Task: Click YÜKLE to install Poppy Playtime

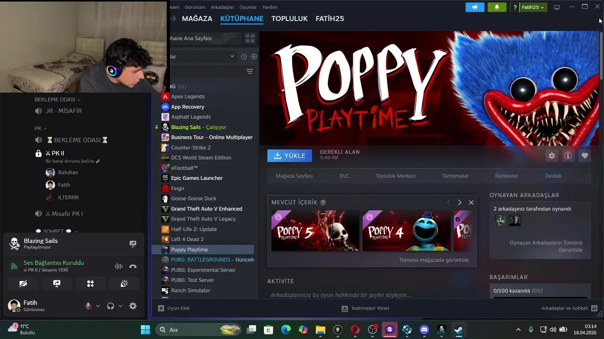Action: 290,156
